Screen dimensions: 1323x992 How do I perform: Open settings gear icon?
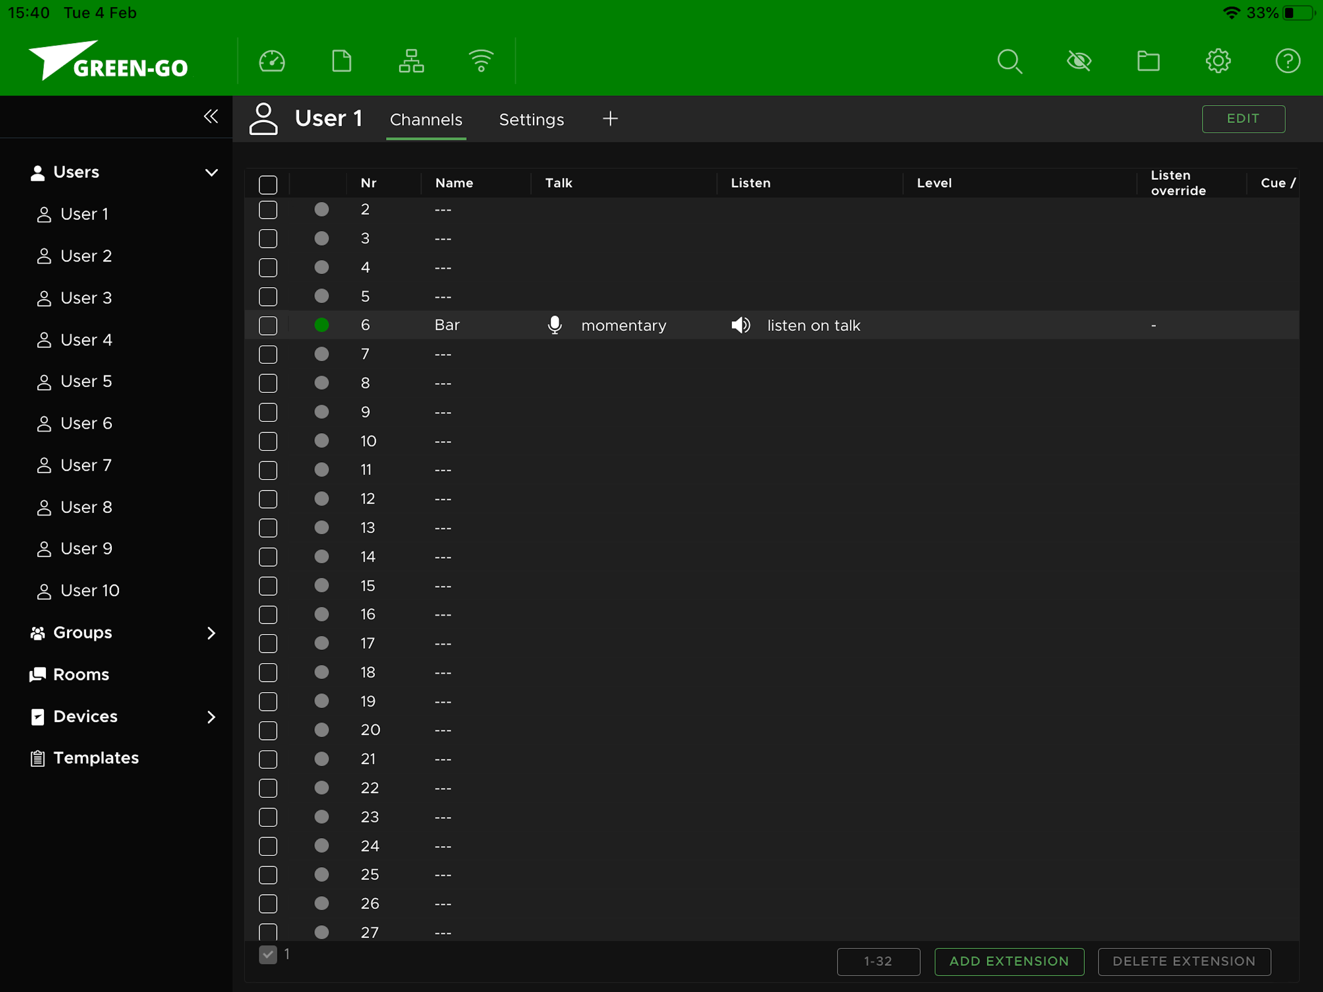(1218, 61)
